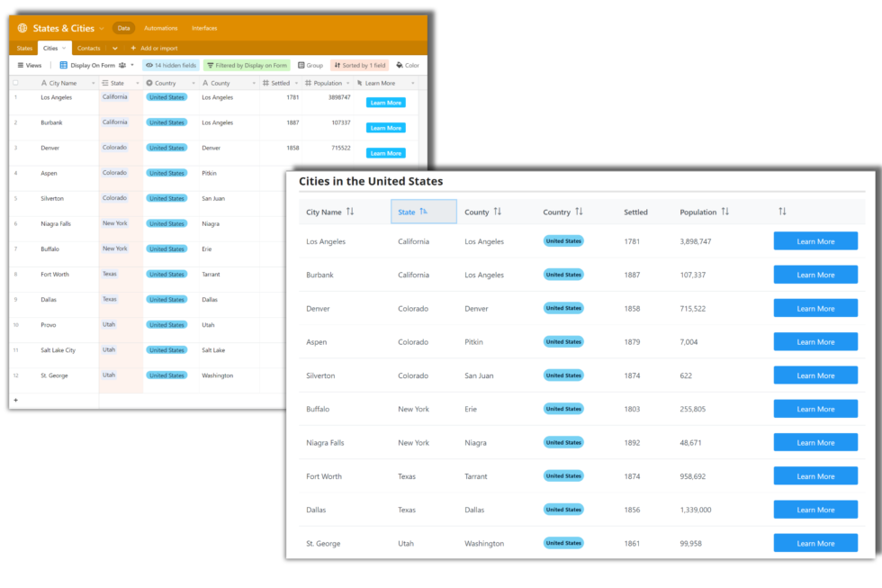
Task: Toggle the sort order on the State column
Action: 423,211
